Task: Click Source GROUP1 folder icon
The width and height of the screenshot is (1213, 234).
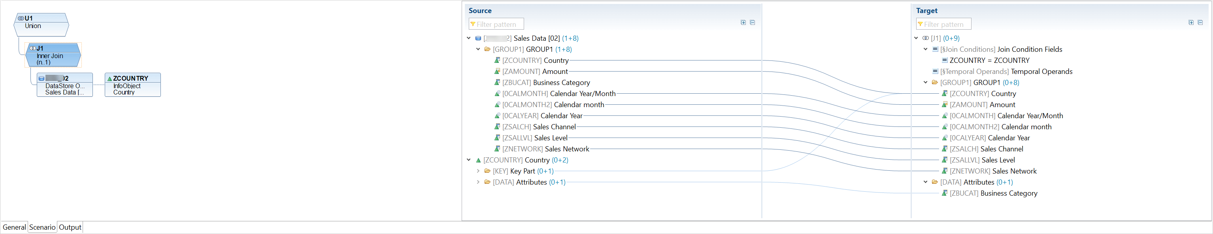Action: [487, 49]
